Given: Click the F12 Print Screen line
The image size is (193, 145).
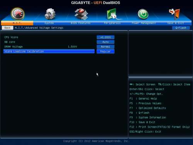Looking at the screenshot, I should coord(160,127).
